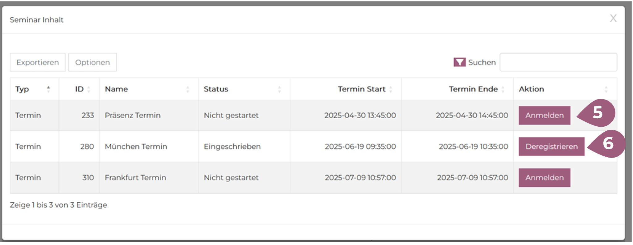633x245 pixels.
Task: Sort table by ID column arrows
Action: (x=89, y=89)
